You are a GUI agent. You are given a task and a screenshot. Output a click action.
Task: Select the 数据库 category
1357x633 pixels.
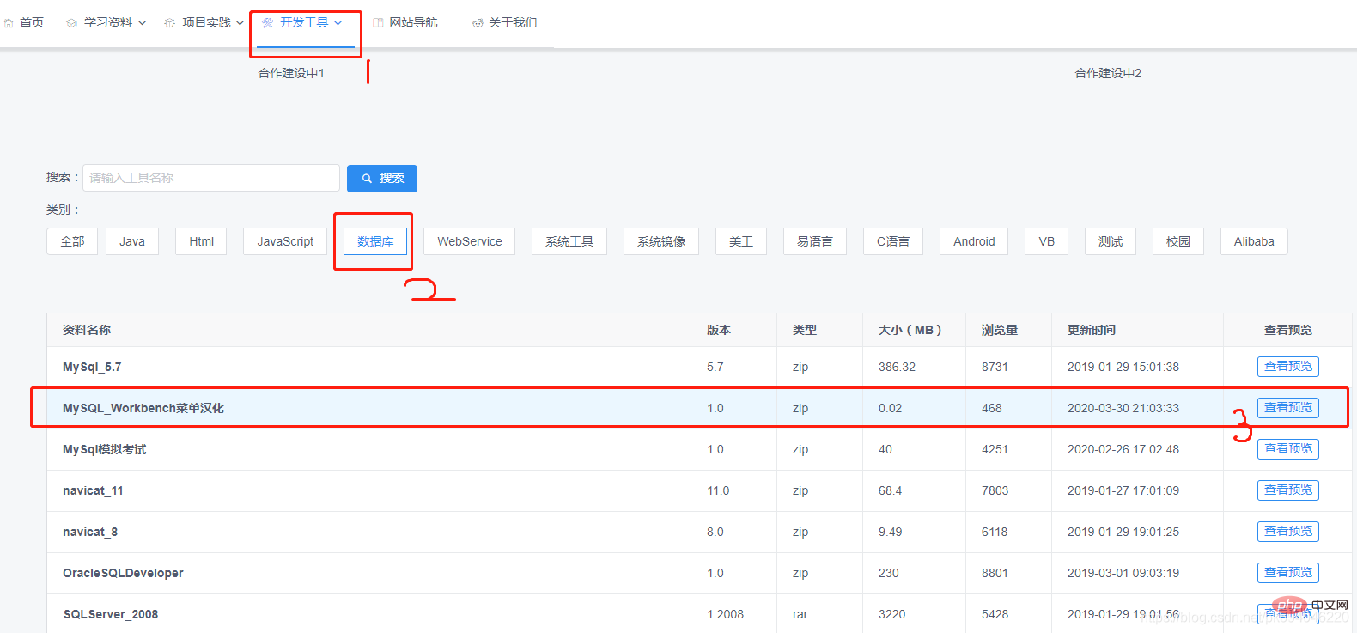(375, 241)
